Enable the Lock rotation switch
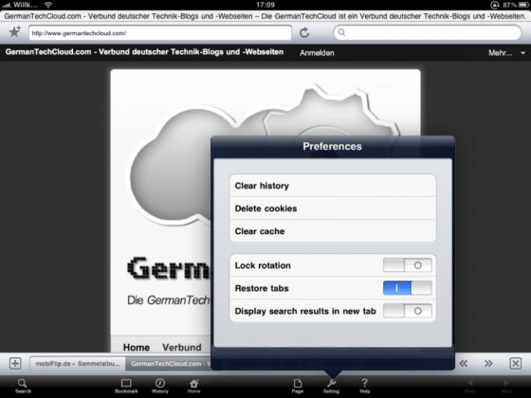531x398 pixels. 408,265
